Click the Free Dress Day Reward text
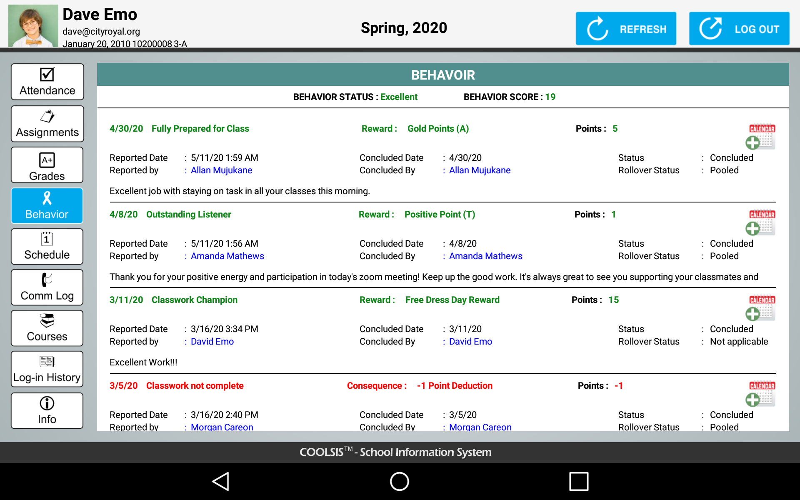Image resolution: width=800 pixels, height=500 pixels. (452, 300)
